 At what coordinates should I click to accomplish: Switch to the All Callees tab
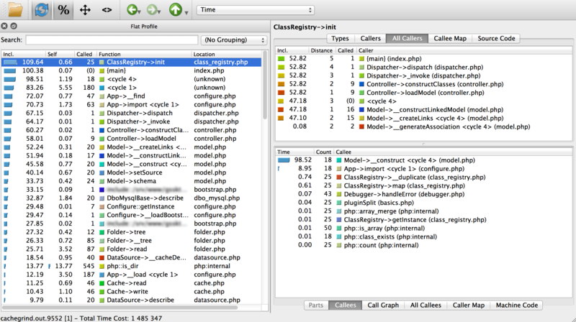pyautogui.click(x=426, y=305)
